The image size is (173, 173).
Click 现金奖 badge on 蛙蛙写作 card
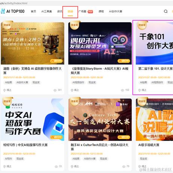tap(7, 101)
